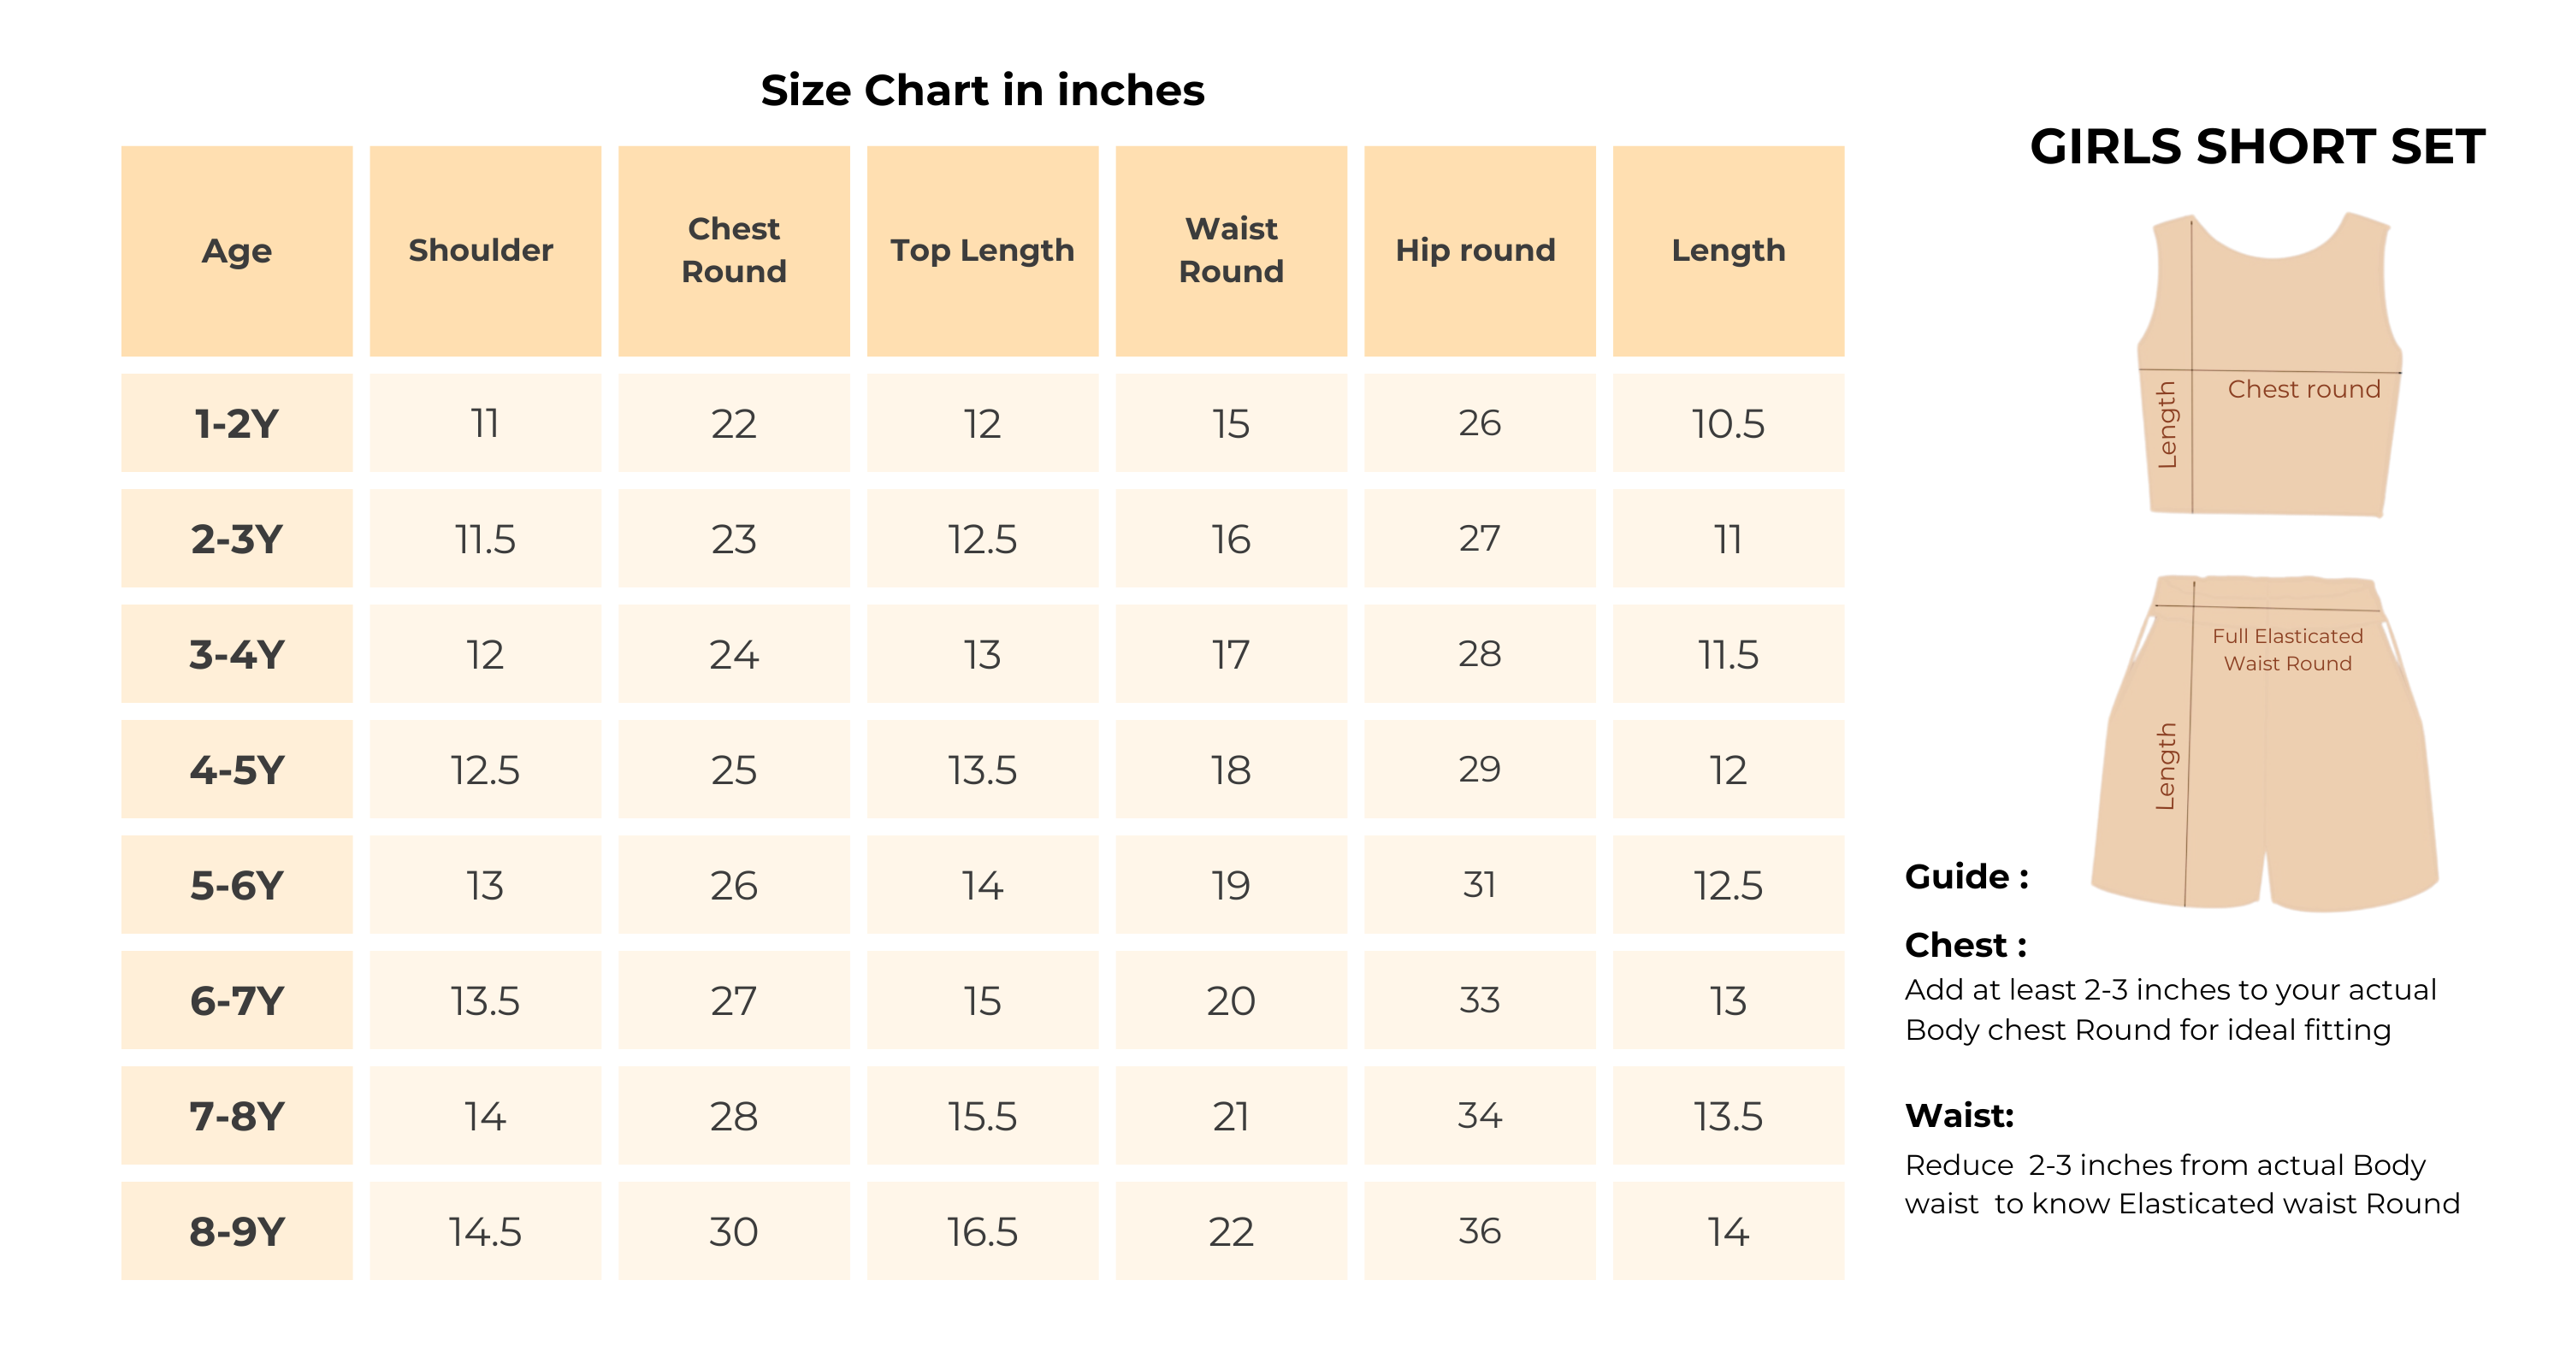Click the Size Chart in inches title
2566x1357 pixels.
[982, 90]
